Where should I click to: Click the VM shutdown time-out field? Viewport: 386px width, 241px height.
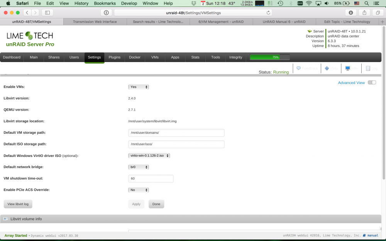pyautogui.click(x=151, y=178)
